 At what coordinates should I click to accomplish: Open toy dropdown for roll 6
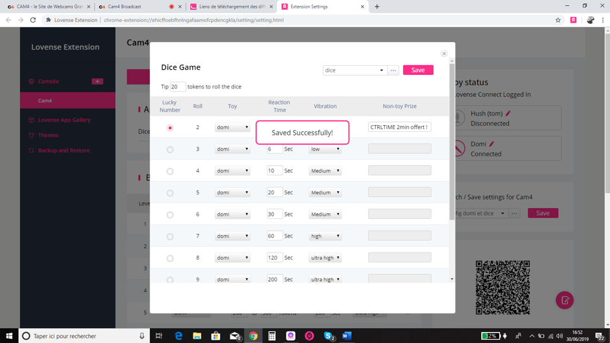pyautogui.click(x=232, y=214)
